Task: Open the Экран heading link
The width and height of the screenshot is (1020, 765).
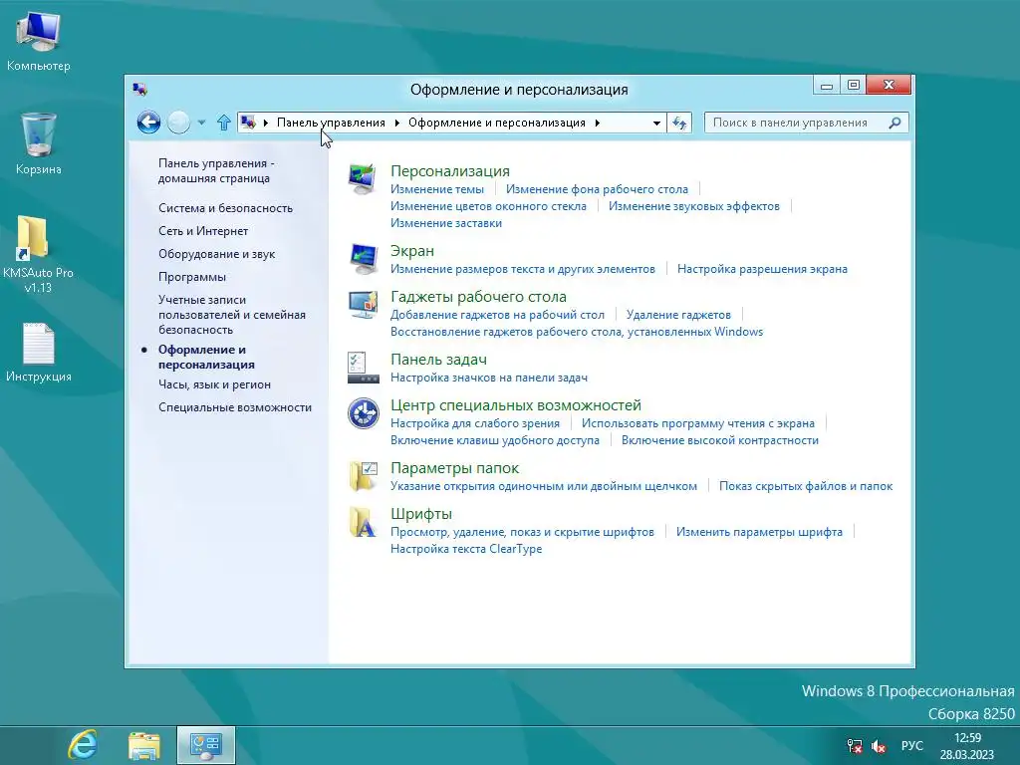Action: coord(412,251)
